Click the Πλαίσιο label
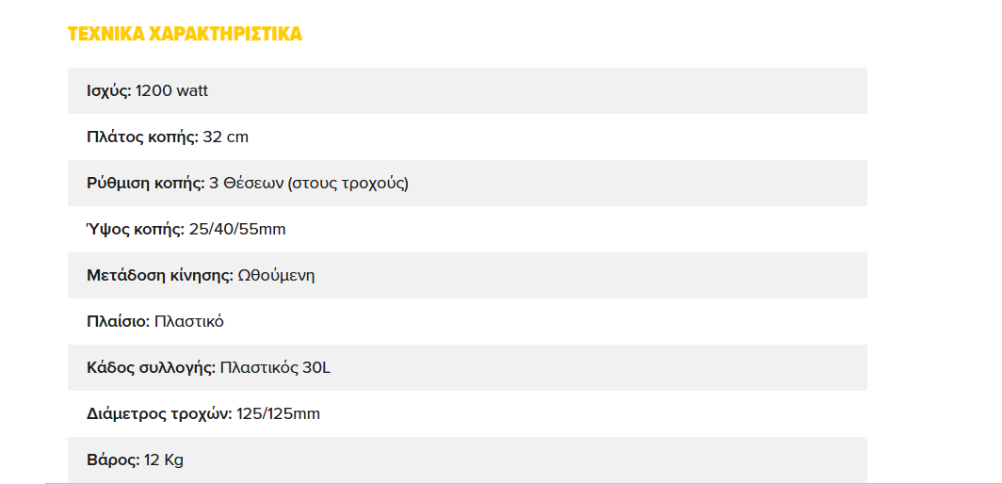1002x484 pixels. (118, 322)
